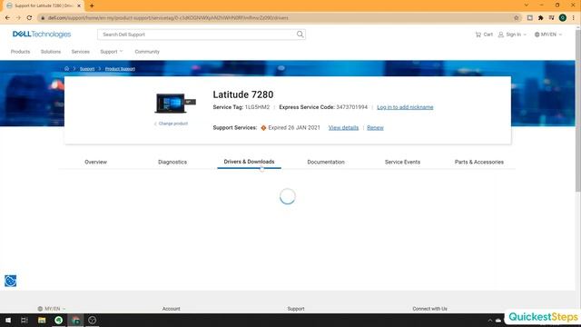Open the Windows Start menu
581x327 pixels.
point(8,320)
